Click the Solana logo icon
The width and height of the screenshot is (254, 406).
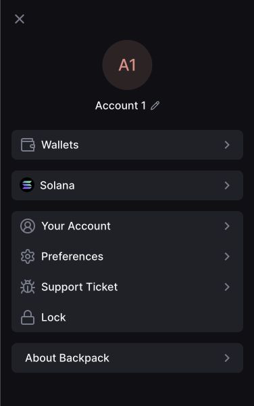pyautogui.click(x=27, y=185)
